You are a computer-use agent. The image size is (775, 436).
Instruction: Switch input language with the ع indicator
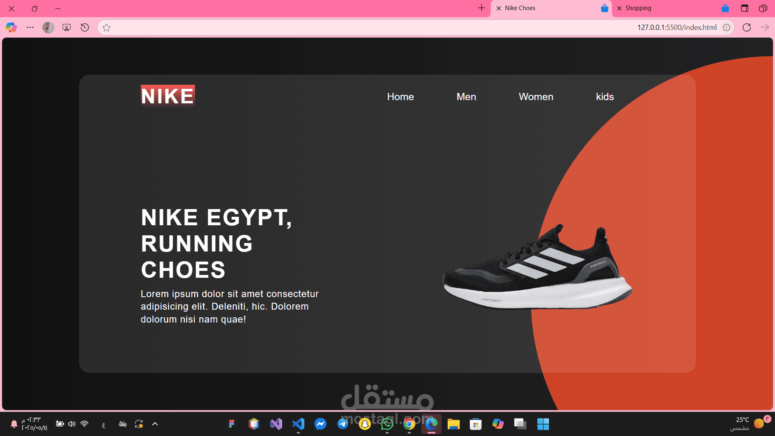point(104,424)
